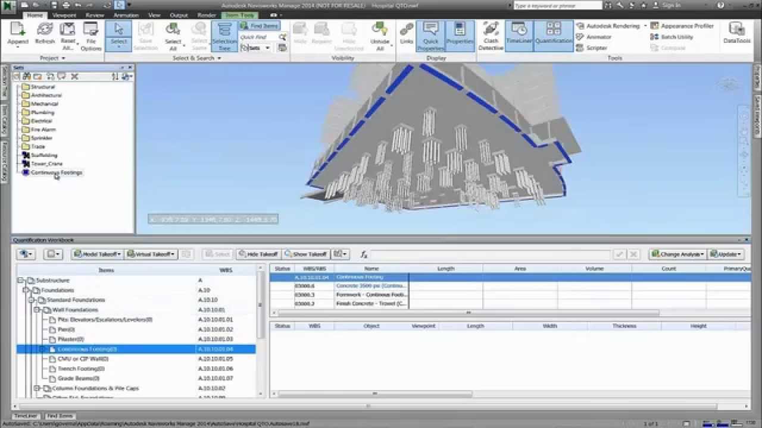762x428 pixels.
Task: Click the Hide Takeoff button
Action: click(x=258, y=254)
